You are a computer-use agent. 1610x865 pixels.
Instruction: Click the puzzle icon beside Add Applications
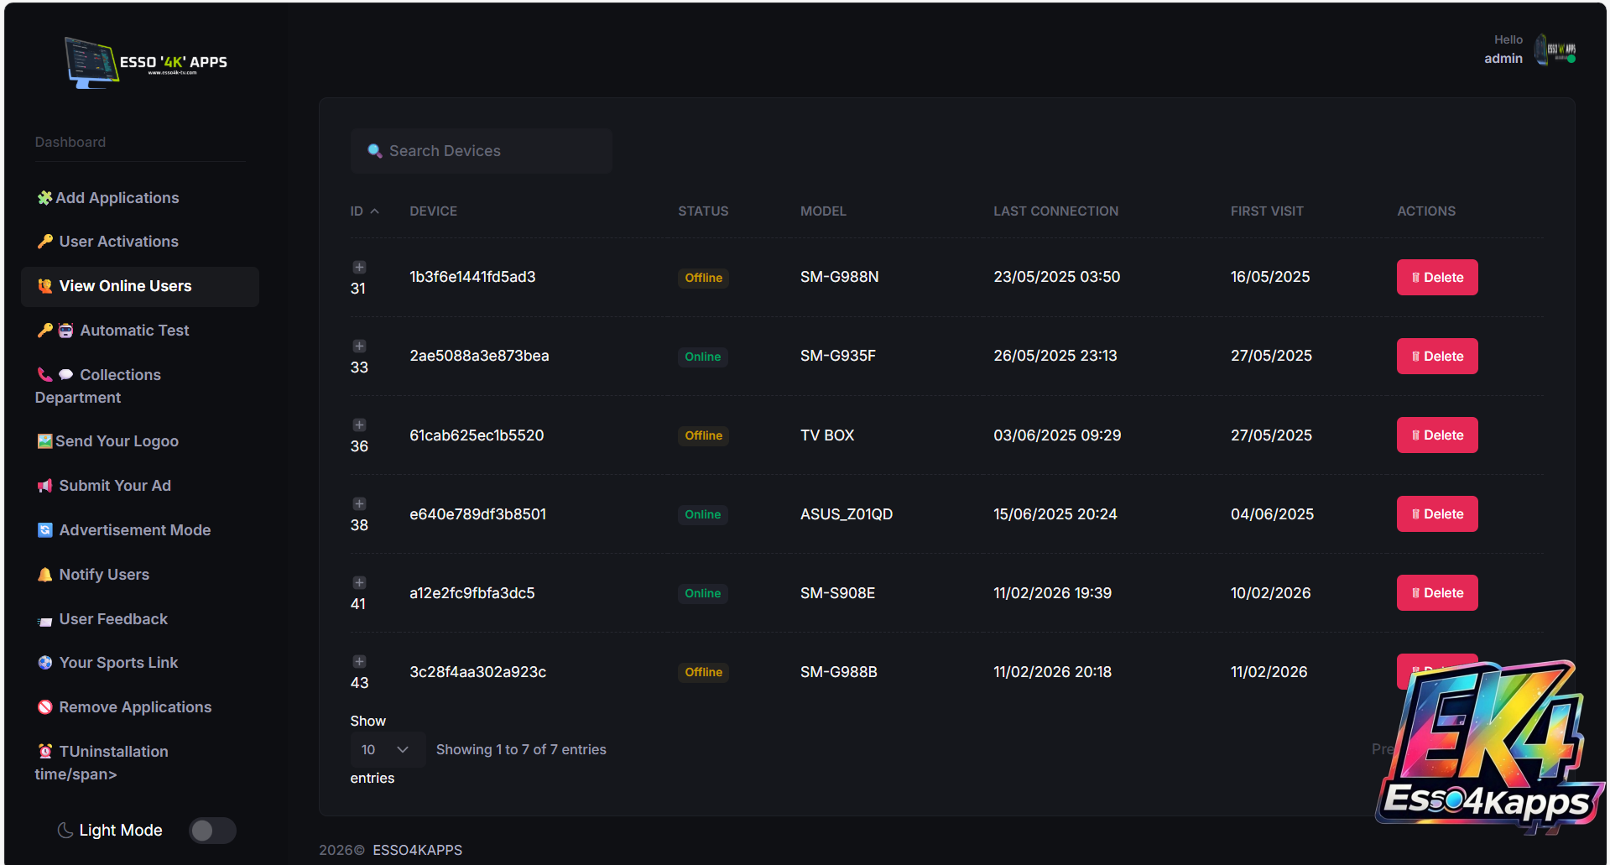click(x=44, y=198)
